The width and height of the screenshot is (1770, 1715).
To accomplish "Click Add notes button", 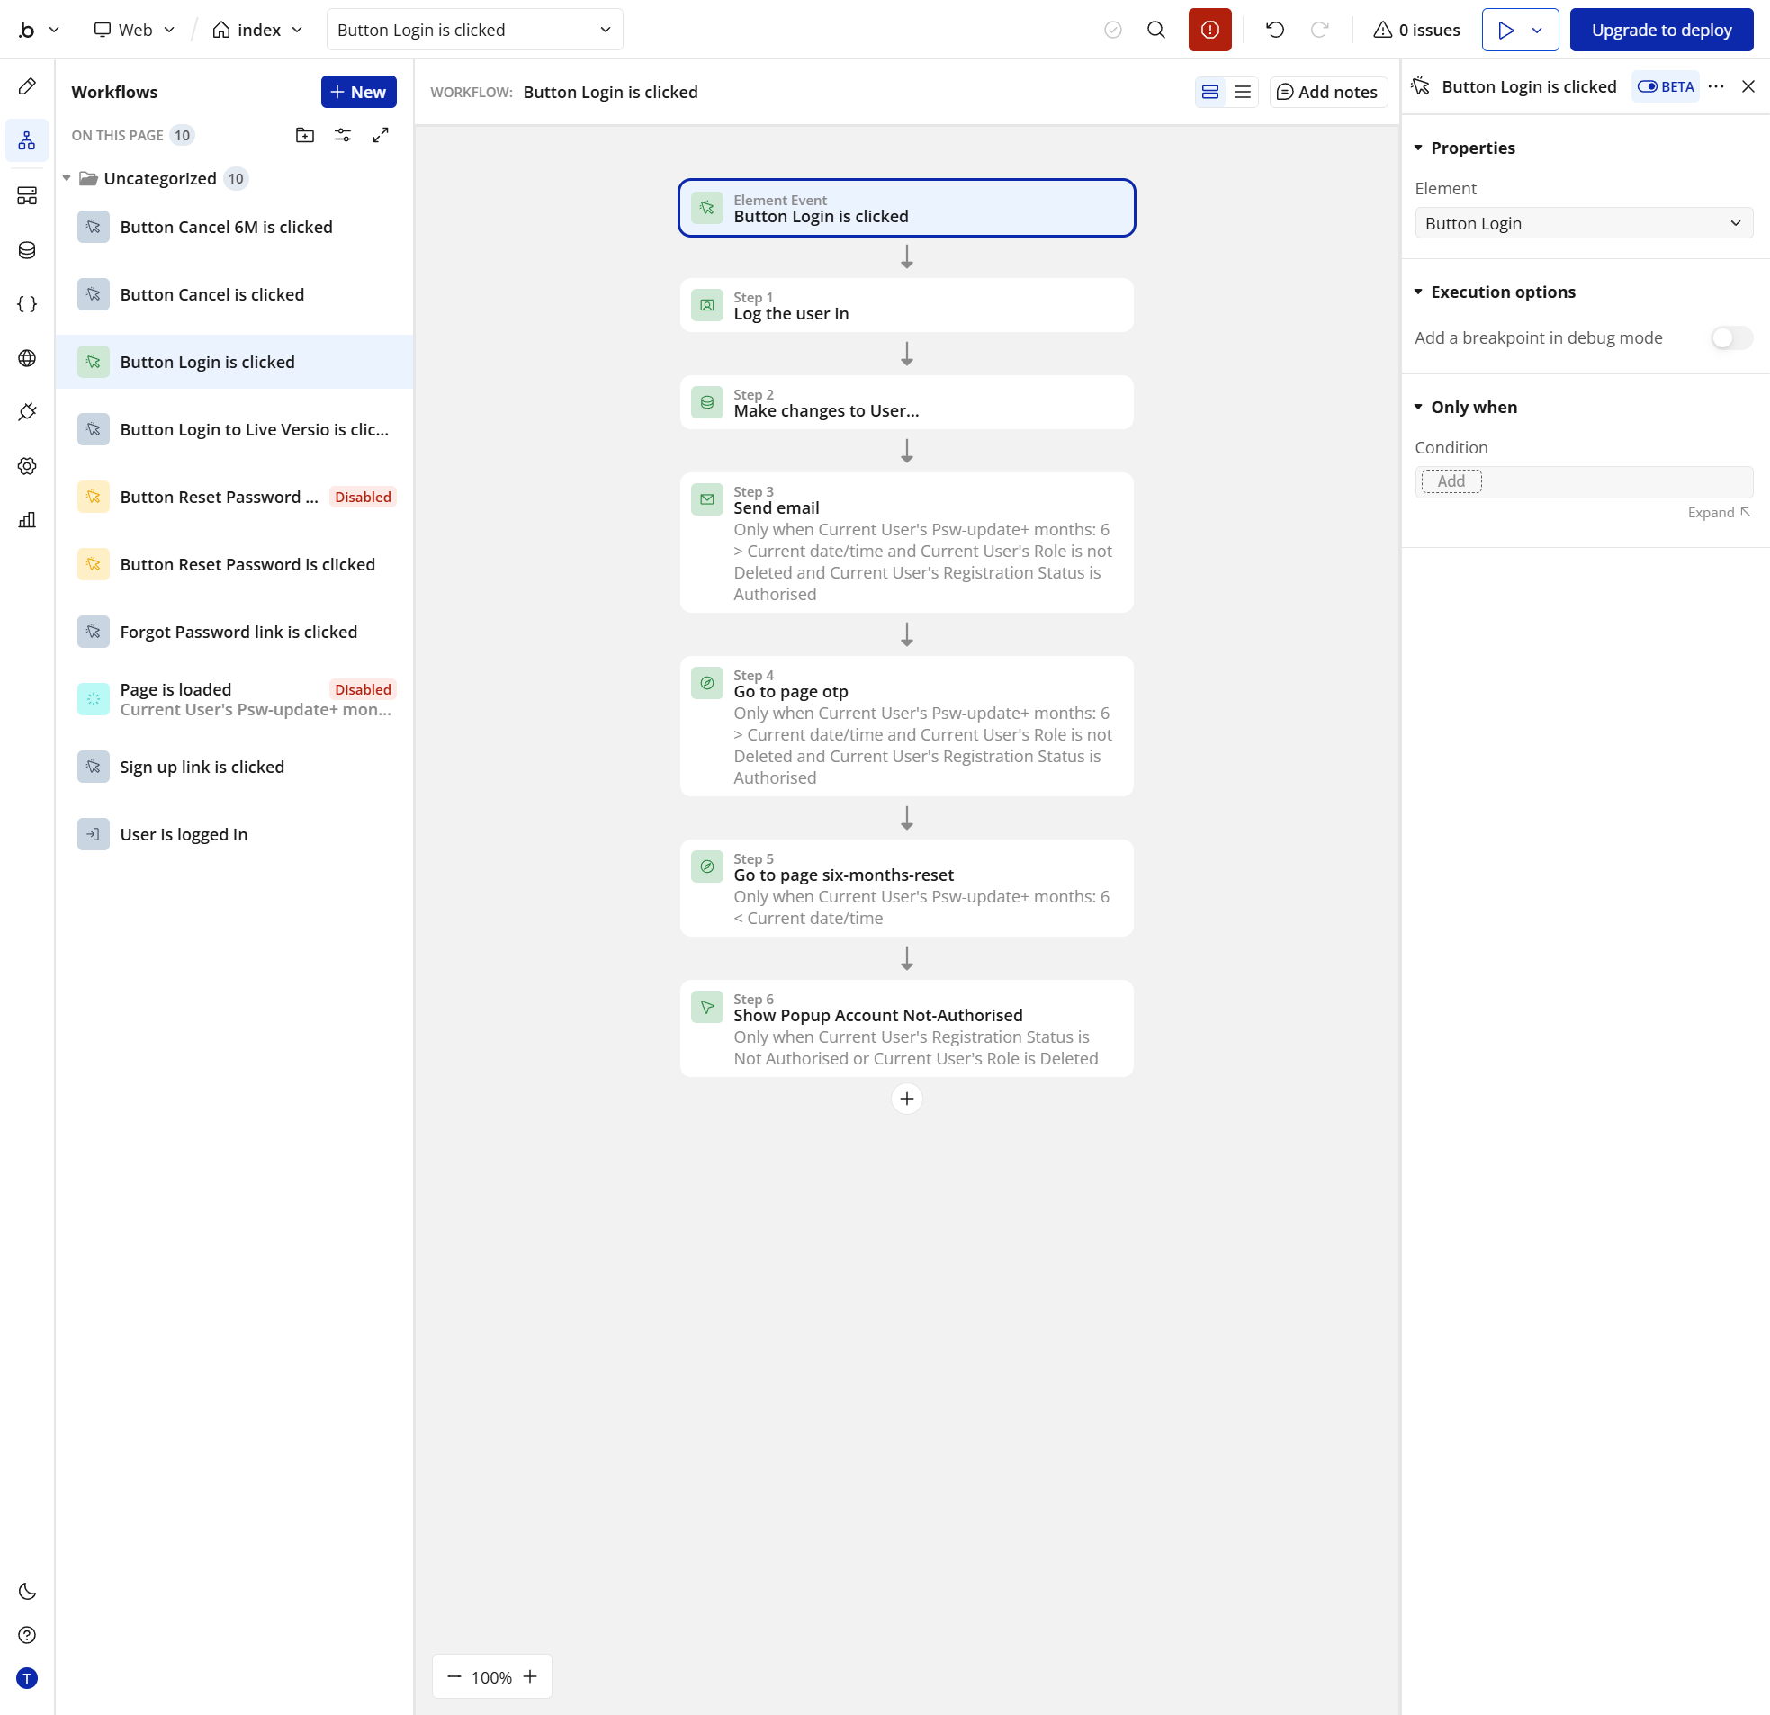I will point(1327,92).
